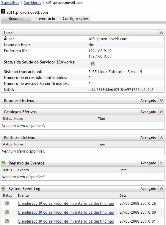Viewport: 166px width, 225px height.
Task: Collapse the Catálogos Efetivos panel
Action: click(162, 112)
